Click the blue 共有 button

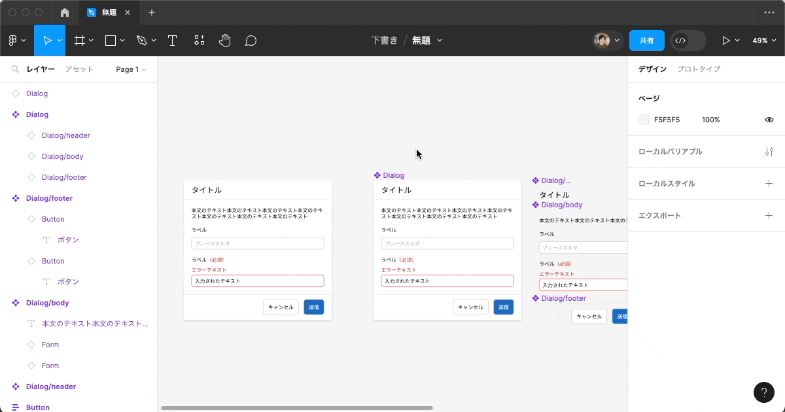coord(646,41)
